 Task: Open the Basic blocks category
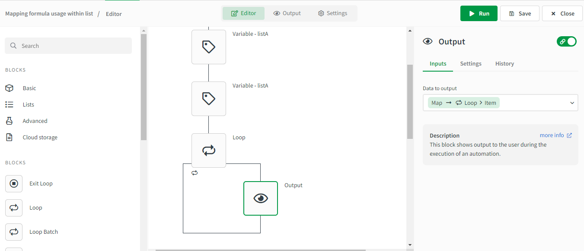(x=29, y=88)
